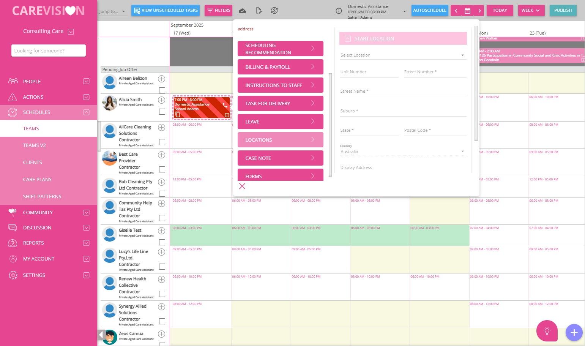Click the document edit icon in the toolbar
Viewport: 585px width, 346px height.
[x=259, y=11]
